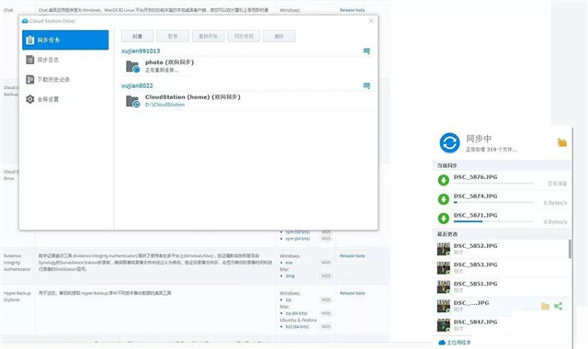Open the 全局设置 sidebar tab
588x349 pixels.
pos(65,99)
